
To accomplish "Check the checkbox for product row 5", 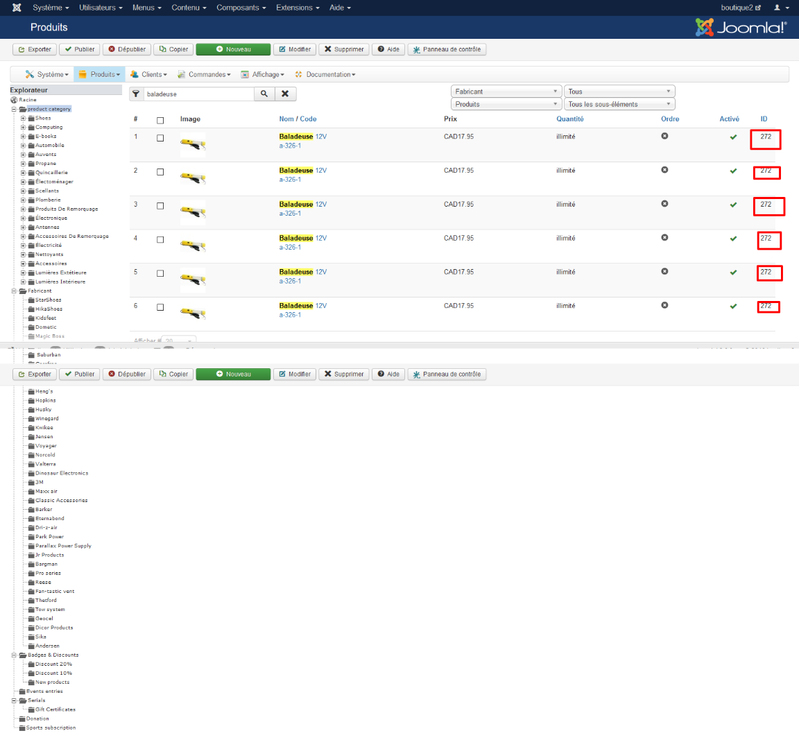I will tap(160, 274).
